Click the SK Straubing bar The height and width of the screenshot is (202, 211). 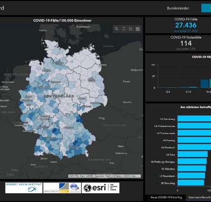coord(191,183)
